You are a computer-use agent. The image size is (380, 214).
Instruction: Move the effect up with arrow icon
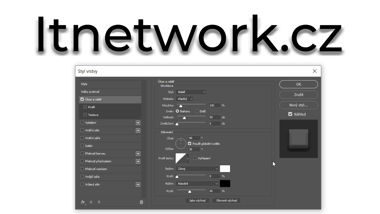[91, 202]
